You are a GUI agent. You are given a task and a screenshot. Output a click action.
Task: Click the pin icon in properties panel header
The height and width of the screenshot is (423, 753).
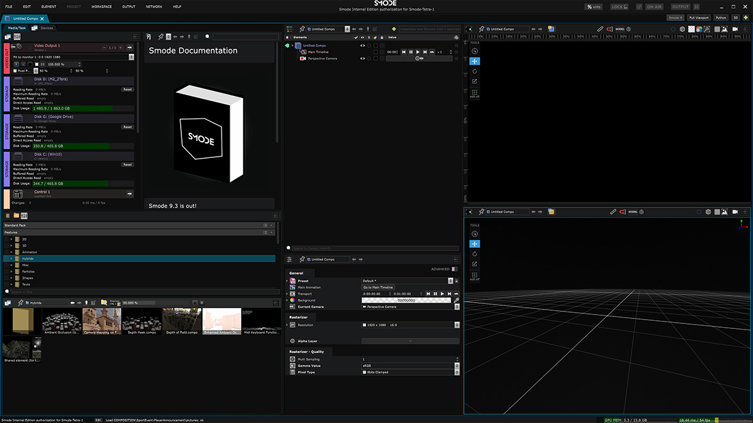tap(302, 259)
